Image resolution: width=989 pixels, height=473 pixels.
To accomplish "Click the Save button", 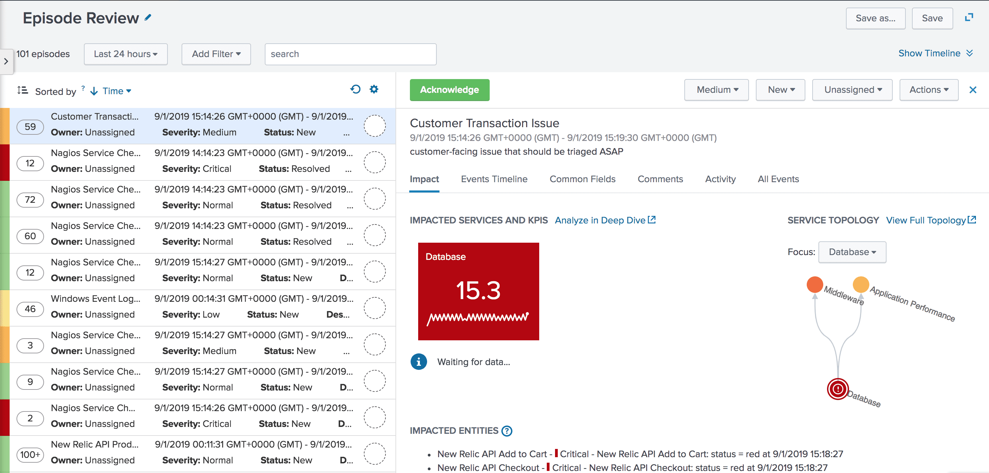I will point(932,19).
